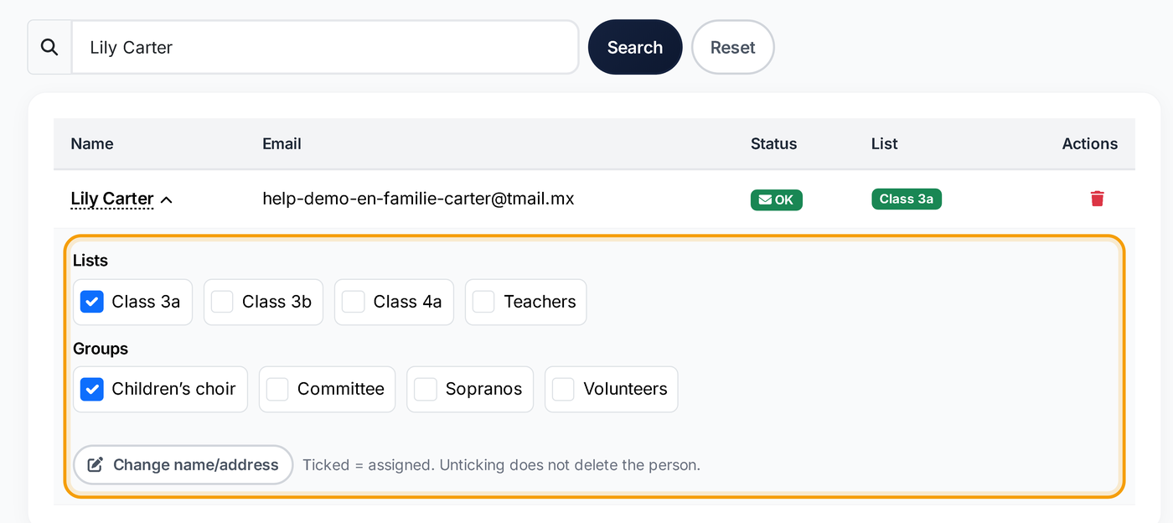Image resolution: width=1173 pixels, height=523 pixels.
Task: Tick the Class 3b checkbox
Action: pos(222,302)
